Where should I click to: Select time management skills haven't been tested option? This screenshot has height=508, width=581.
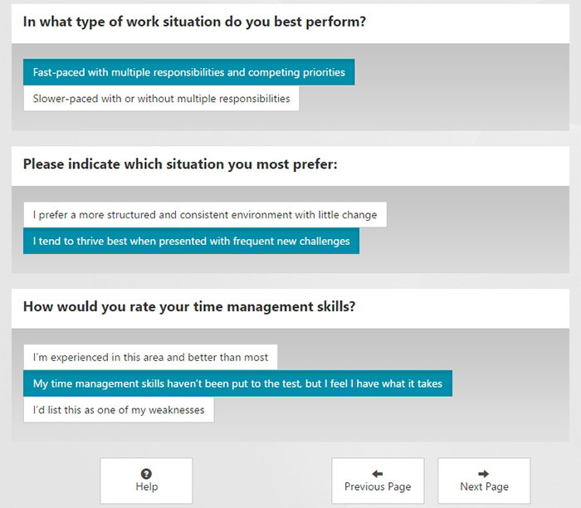[x=238, y=383]
